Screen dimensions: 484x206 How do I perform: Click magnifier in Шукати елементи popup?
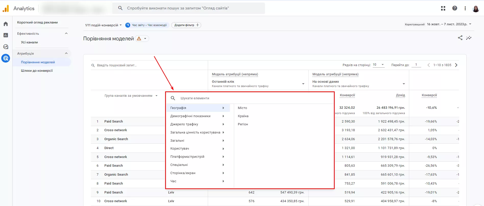173,98
